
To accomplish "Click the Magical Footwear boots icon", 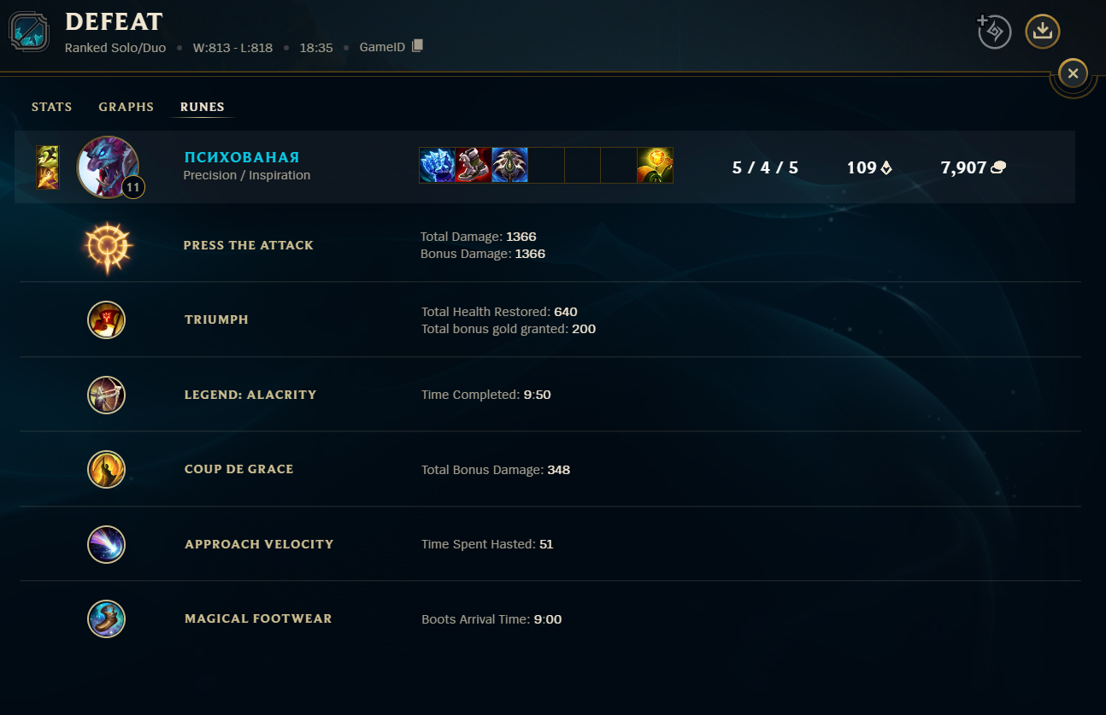I will click(x=107, y=618).
